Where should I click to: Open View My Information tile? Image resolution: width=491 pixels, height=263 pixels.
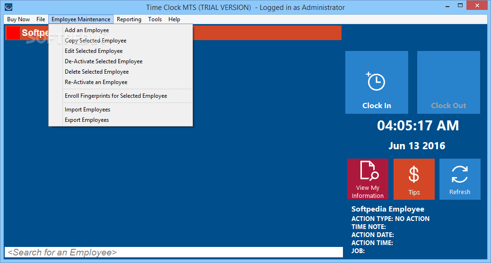[368, 179]
